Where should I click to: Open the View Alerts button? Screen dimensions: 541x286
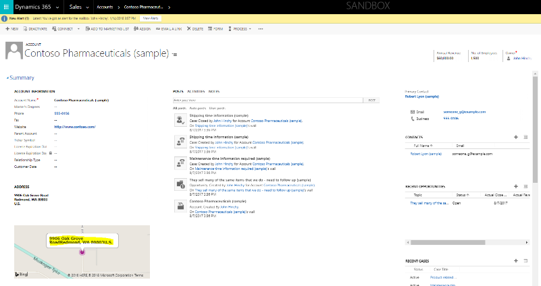(151, 18)
